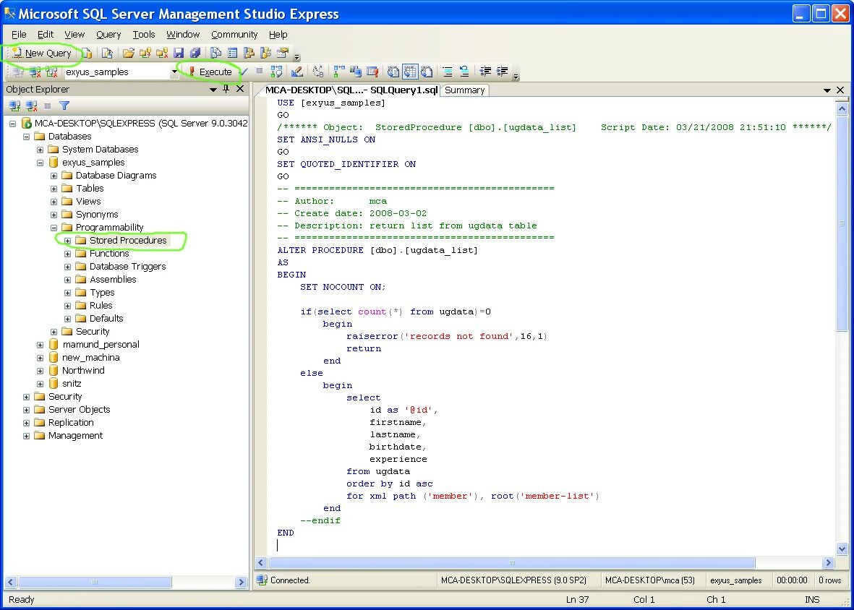Switch output to Results to File
Screen dimensions: 854x610
427,72
